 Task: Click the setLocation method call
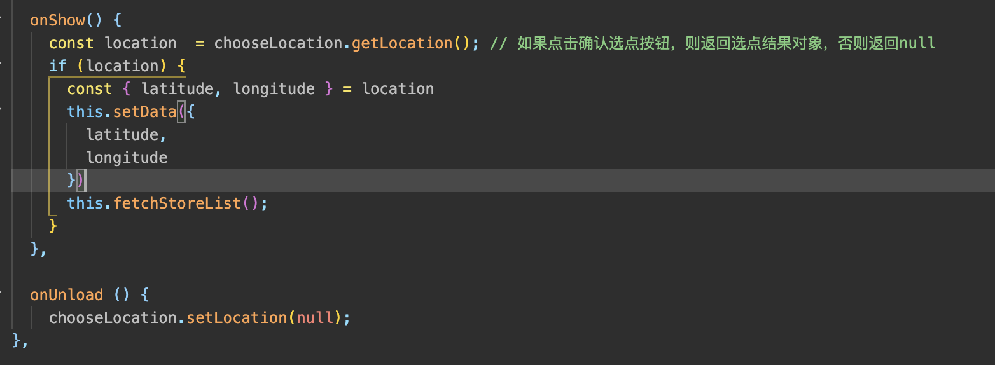237,317
